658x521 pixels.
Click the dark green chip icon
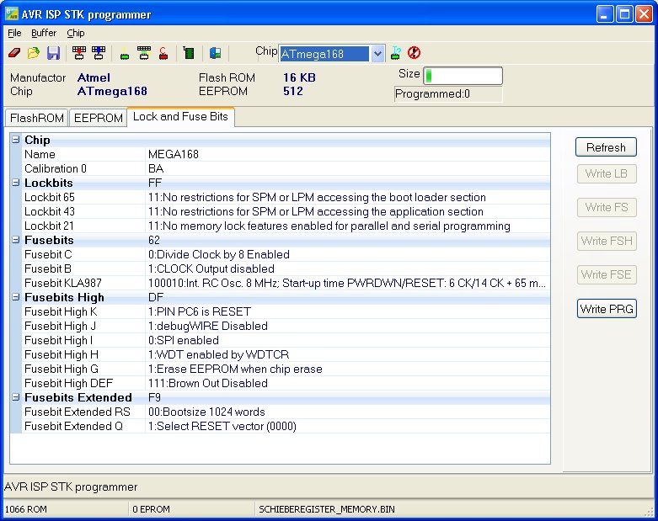coord(189,53)
